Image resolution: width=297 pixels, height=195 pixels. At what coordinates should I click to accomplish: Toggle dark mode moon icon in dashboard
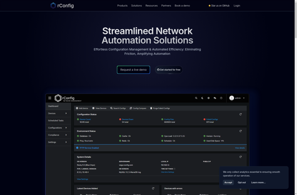coord(202,98)
